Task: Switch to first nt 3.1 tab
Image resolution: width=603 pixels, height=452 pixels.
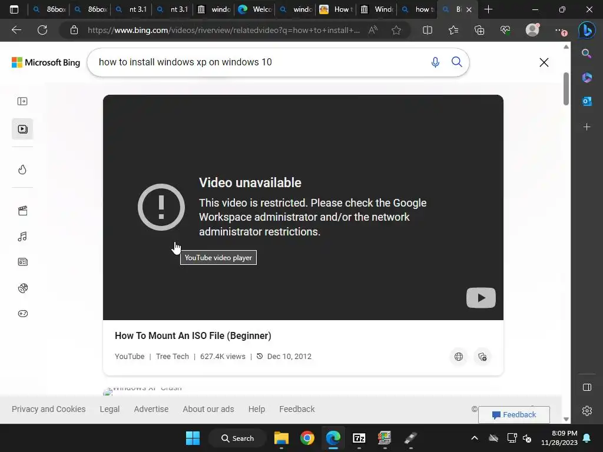Action: pyautogui.click(x=132, y=9)
